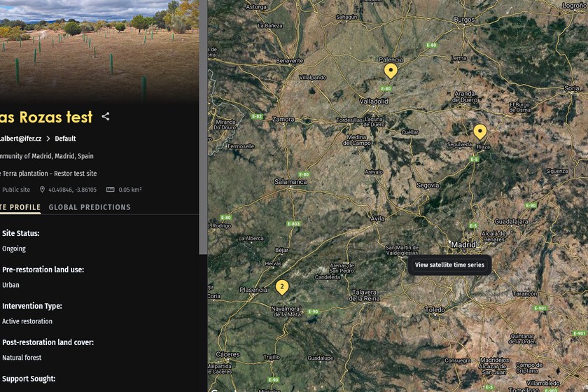
Task: Click the Soria label on the map
Action: click(x=571, y=88)
